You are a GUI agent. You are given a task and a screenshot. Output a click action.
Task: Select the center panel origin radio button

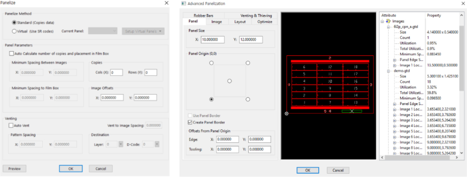(230, 81)
